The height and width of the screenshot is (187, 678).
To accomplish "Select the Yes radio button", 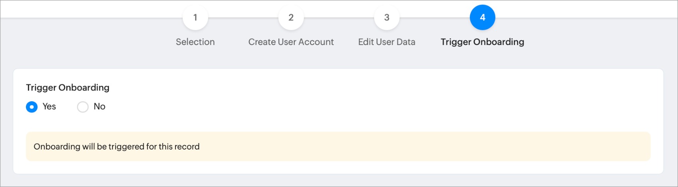I will pos(32,107).
